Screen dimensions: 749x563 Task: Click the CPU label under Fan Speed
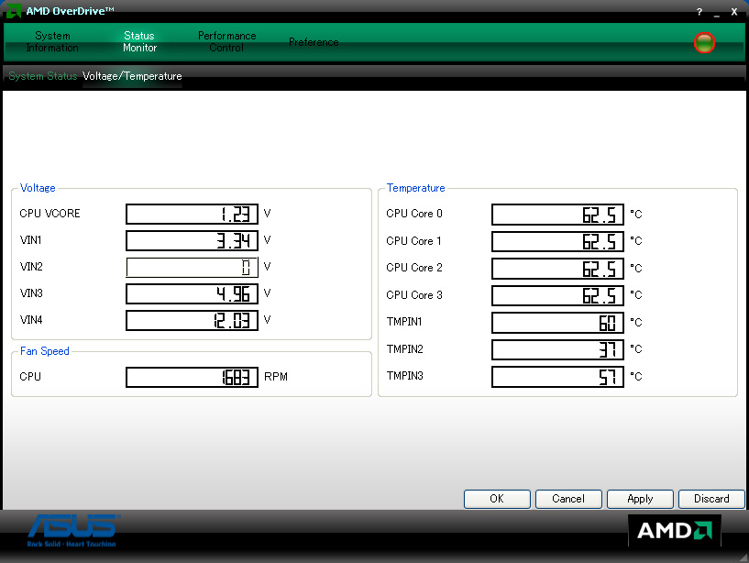30,377
